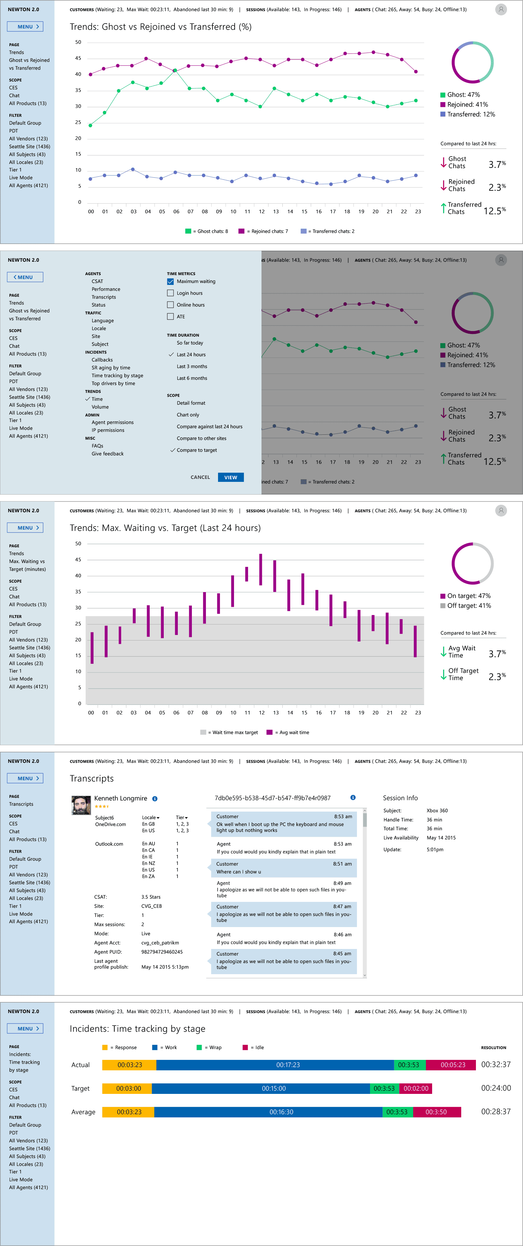The width and height of the screenshot is (523, 1246).
Task: Collapse the expanded MENU panel
Action: coord(25,277)
